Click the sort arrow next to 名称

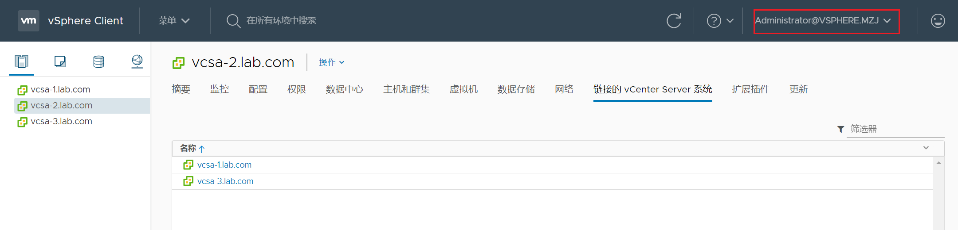[x=202, y=149]
